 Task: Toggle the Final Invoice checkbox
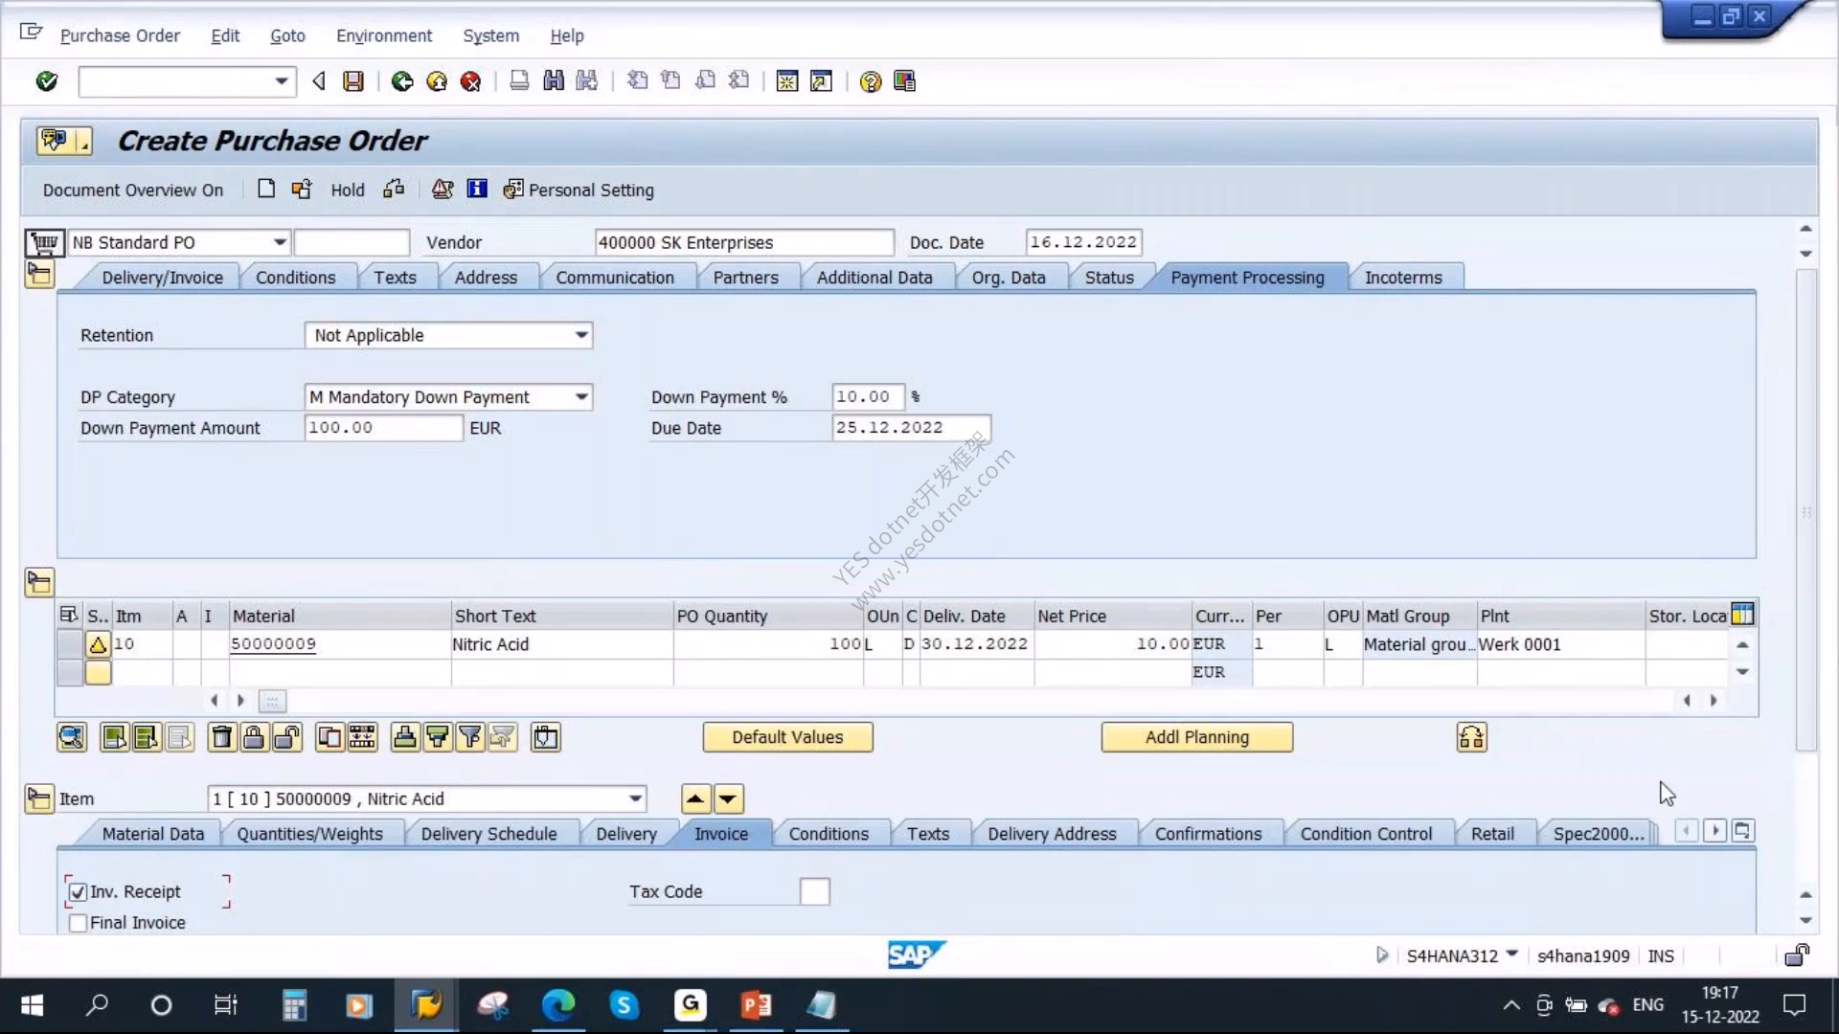pyautogui.click(x=79, y=923)
